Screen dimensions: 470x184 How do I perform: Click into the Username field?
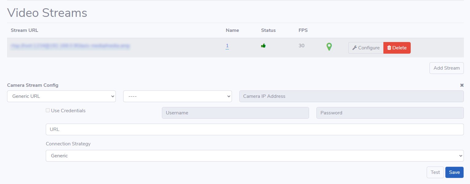(235, 113)
